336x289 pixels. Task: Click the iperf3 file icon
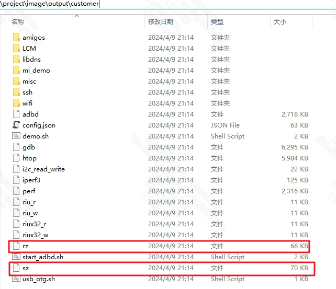click(16, 180)
